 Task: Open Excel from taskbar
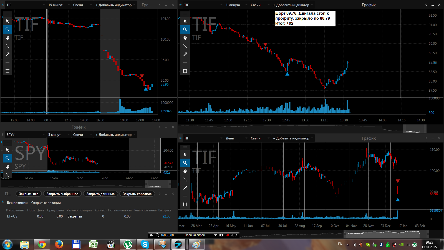point(93,244)
